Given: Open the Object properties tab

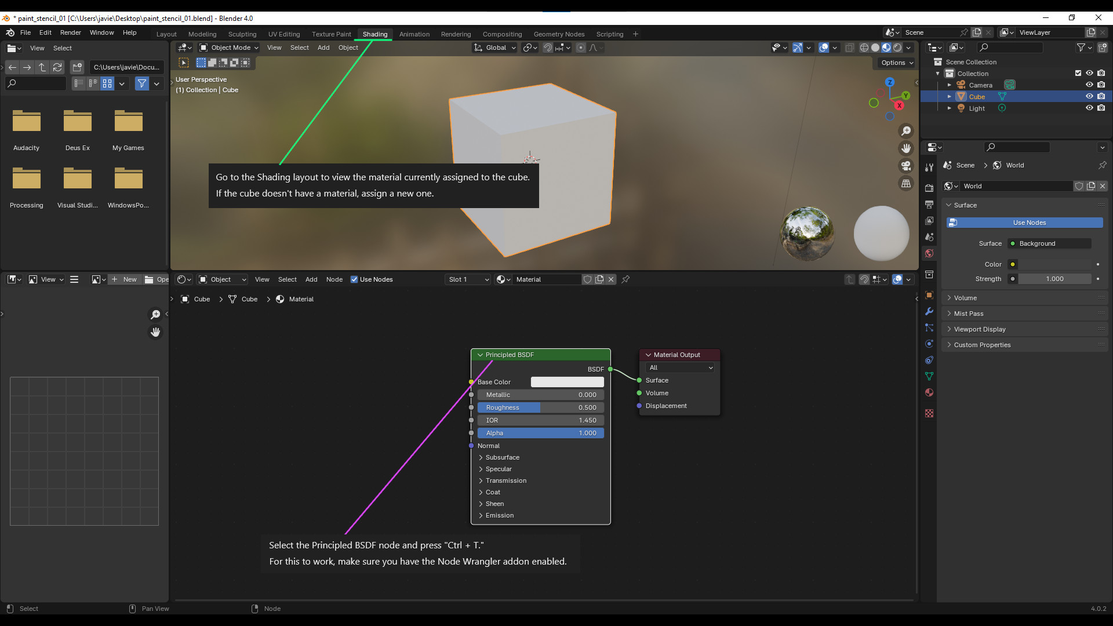Looking at the screenshot, I should coord(929,294).
